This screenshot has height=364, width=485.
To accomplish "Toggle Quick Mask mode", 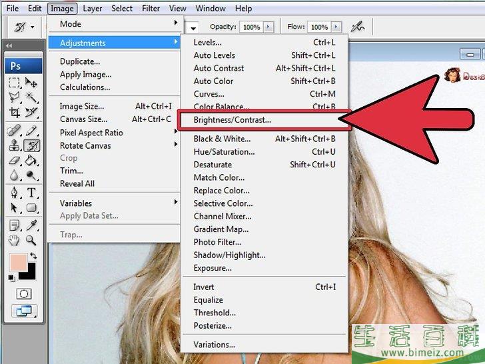I will (24, 294).
